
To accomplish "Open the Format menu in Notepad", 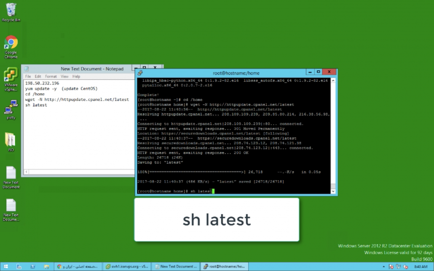I will tap(51, 77).
